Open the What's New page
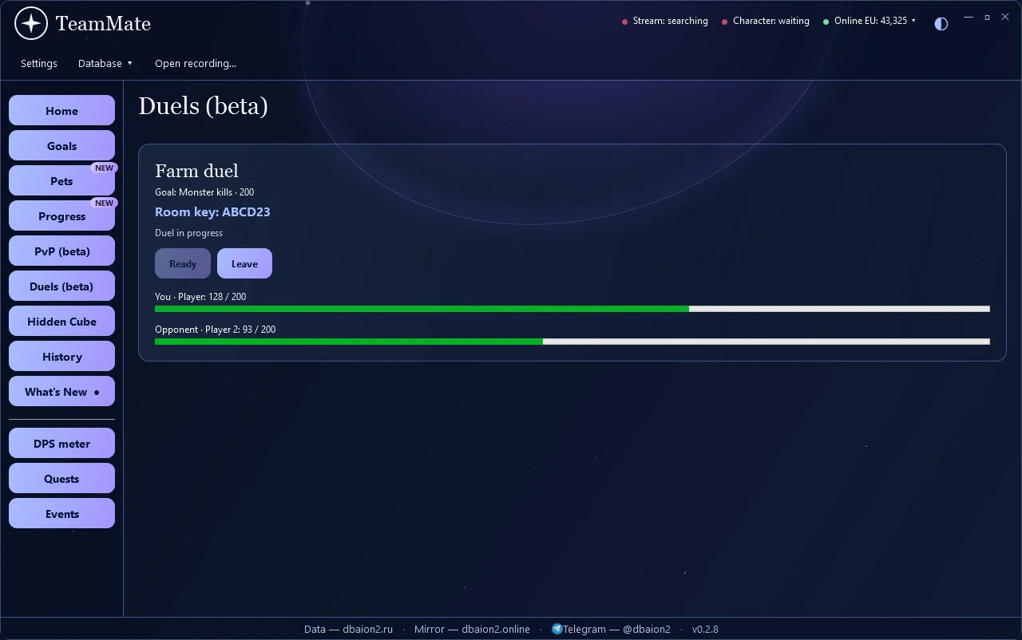The height and width of the screenshot is (640, 1022). click(x=61, y=392)
